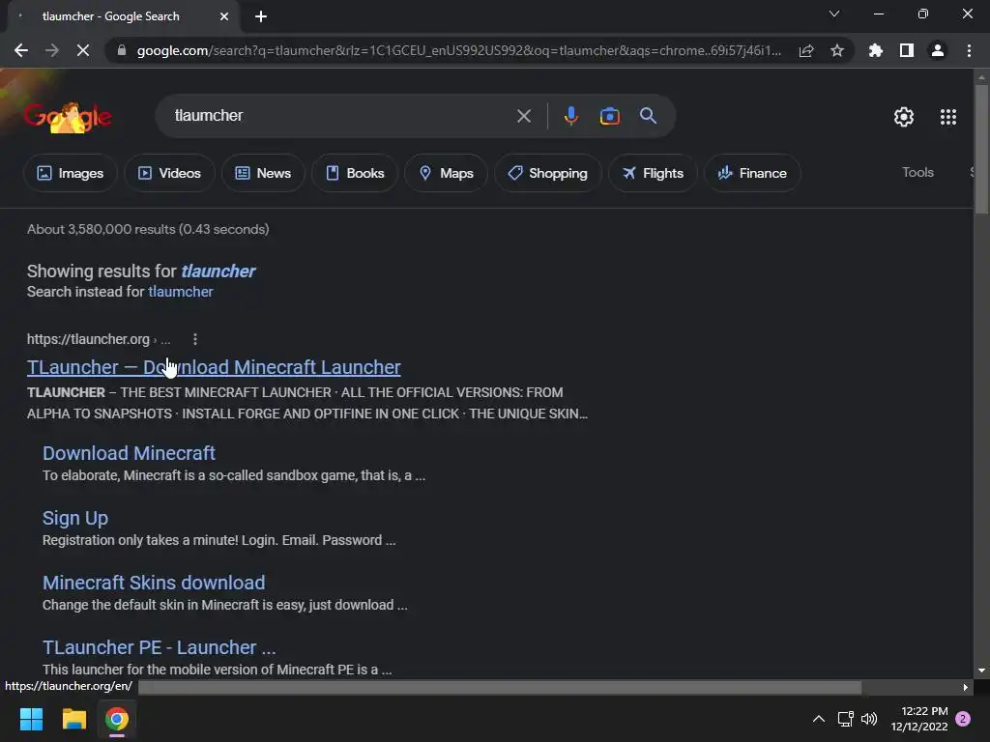Search by image camera icon
Image resolution: width=990 pixels, height=742 pixels.
[609, 116]
